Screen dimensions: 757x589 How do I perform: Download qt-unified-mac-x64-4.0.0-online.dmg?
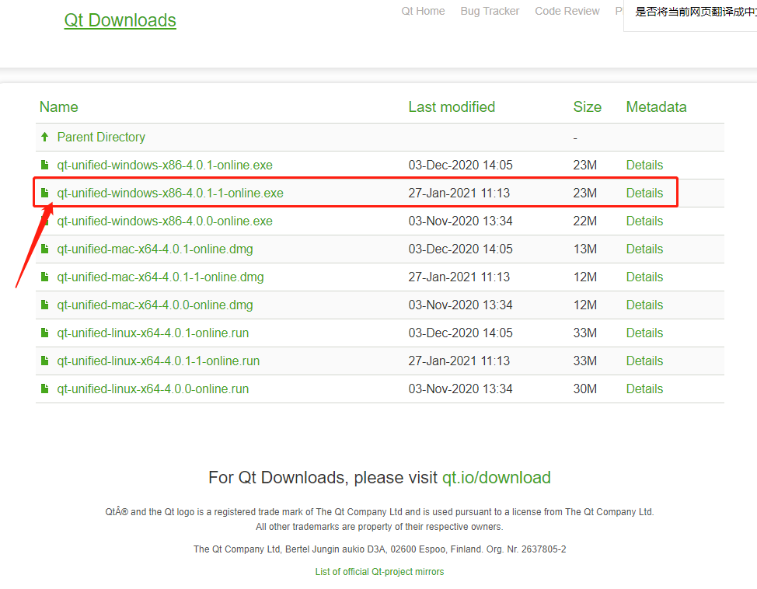155,305
